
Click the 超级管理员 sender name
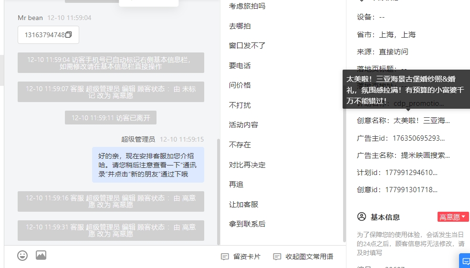pos(138,139)
